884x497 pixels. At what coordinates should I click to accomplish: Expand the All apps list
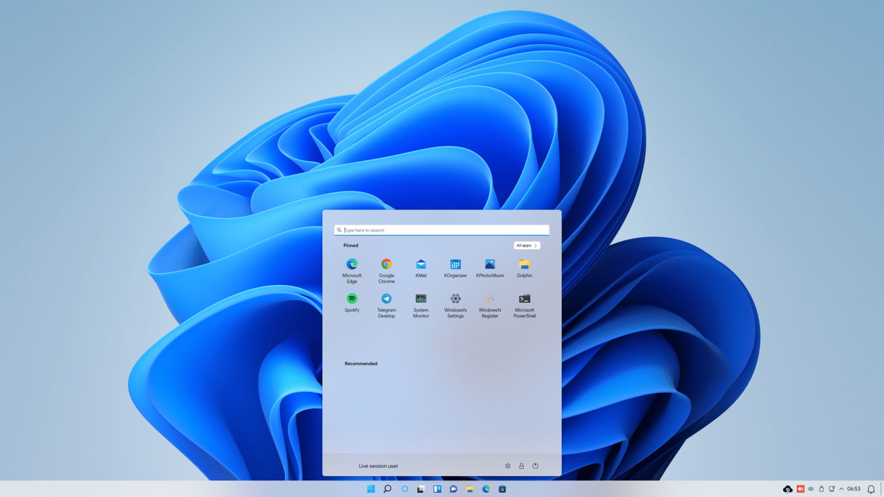[527, 245]
